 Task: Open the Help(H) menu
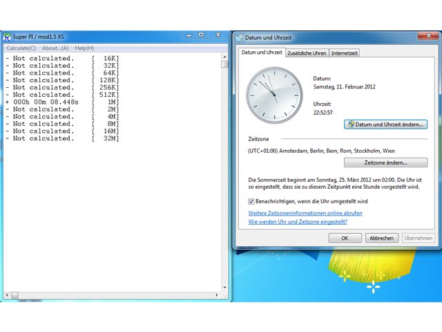click(x=84, y=48)
